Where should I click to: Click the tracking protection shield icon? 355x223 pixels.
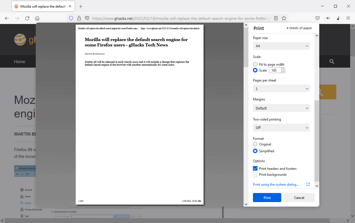pyautogui.click(x=71, y=18)
